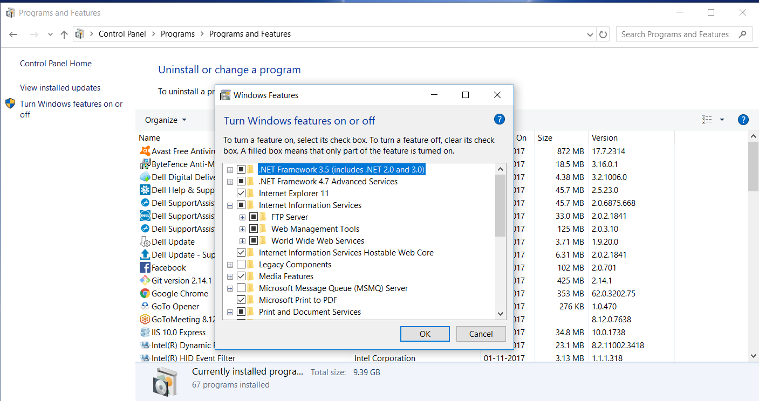Click the GoTo Opener program icon
This screenshot has width=759, height=401.
click(x=145, y=307)
